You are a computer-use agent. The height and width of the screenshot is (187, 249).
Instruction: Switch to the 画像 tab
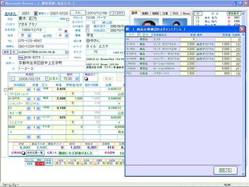pos(135,13)
